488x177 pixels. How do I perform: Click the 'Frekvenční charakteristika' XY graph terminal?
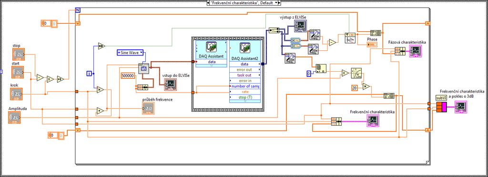pyautogui.click(x=373, y=121)
